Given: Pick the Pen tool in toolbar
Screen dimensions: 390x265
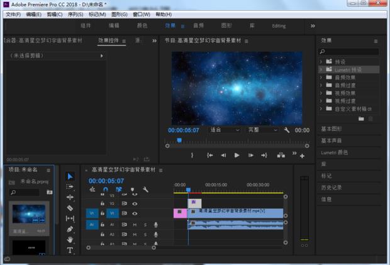Looking at the screenshot, I should [70, 229].
